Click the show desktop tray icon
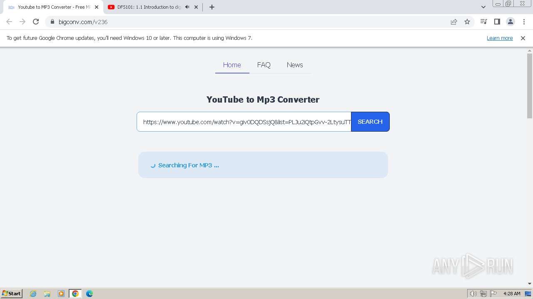 tap(528, 294)
